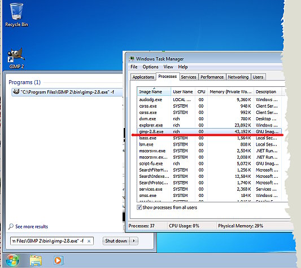Click CPU Usage: 0% status entry
301x268 pixels.
point(184,226)
